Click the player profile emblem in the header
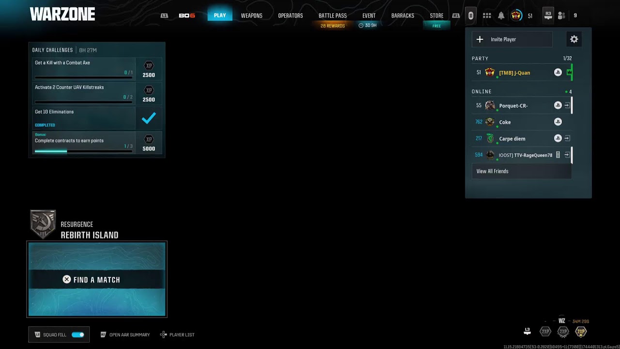 click(516, 16)
